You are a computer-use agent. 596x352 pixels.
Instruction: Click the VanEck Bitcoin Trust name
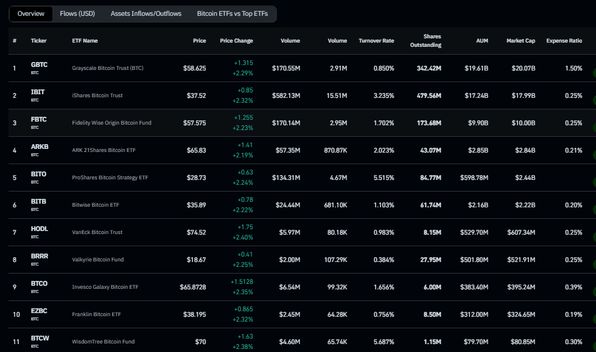tap(97, 232)
